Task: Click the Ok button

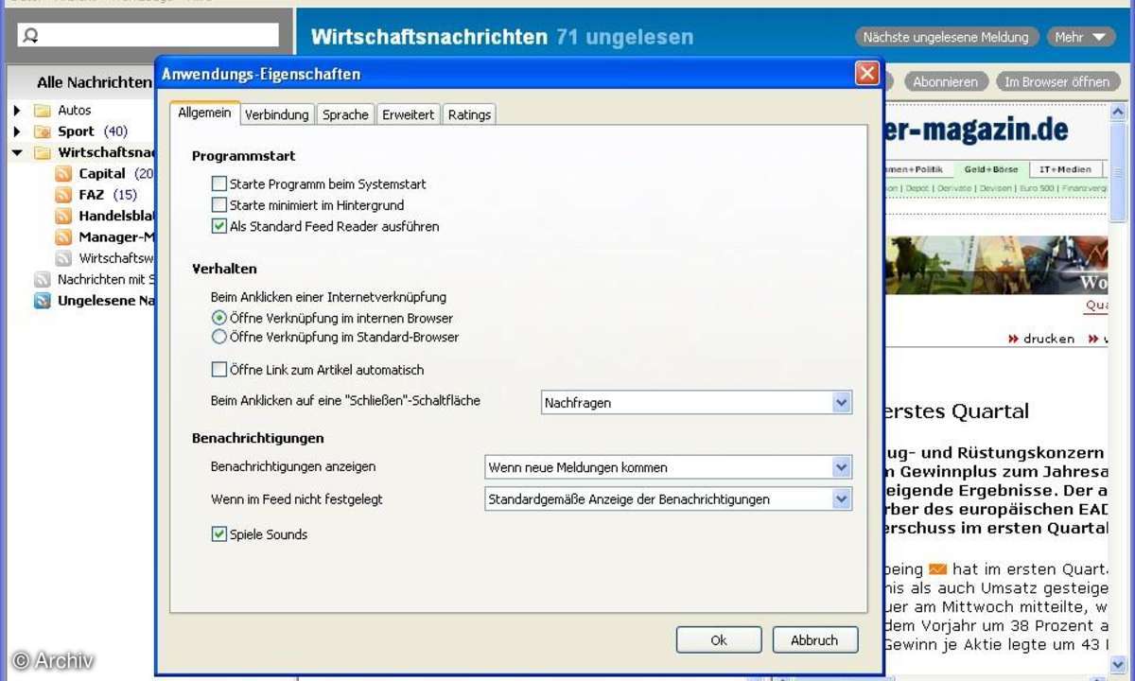Action: [x=719, y=640]
